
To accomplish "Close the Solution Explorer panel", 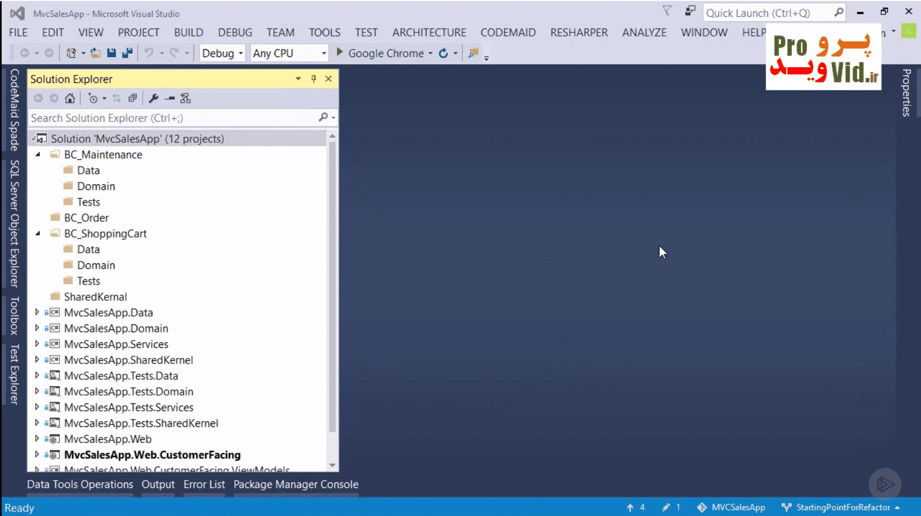I will [328, 79].
